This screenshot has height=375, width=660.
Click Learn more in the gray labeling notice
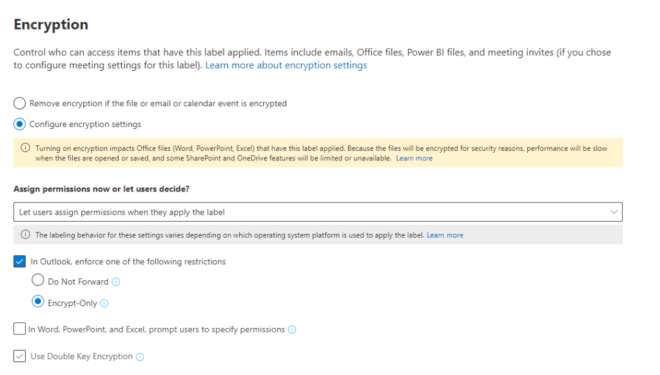click(445, 235)
